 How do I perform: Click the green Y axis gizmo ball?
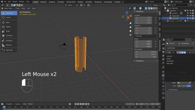click(131, 16)
